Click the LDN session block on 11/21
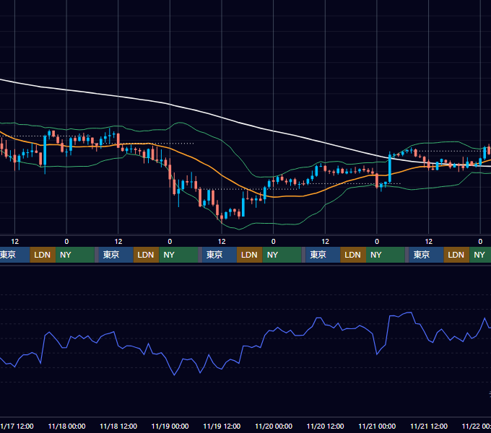The width and height of the screenshot is (491, 433). click(x=456, y=255)
